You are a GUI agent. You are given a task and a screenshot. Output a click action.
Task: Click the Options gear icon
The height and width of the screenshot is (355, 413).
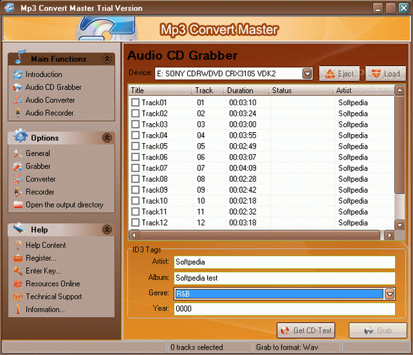(20, 136)
